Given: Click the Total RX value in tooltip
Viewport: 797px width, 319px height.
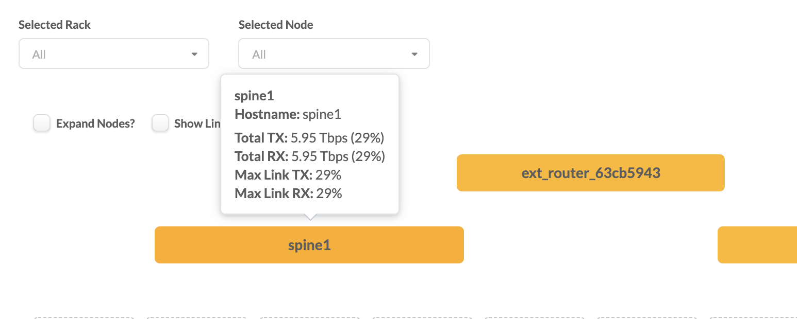Looking at the screenshot, I should pyautogui.click(x=338, y=156).
